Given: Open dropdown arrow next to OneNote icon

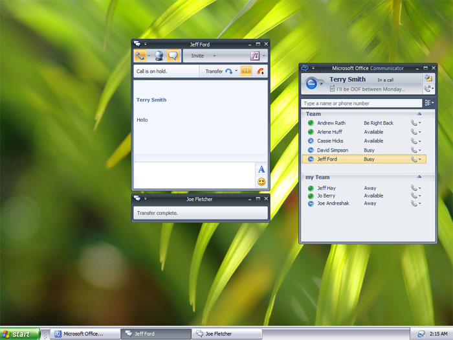Looking at the screenshot, I should [264, 56].
